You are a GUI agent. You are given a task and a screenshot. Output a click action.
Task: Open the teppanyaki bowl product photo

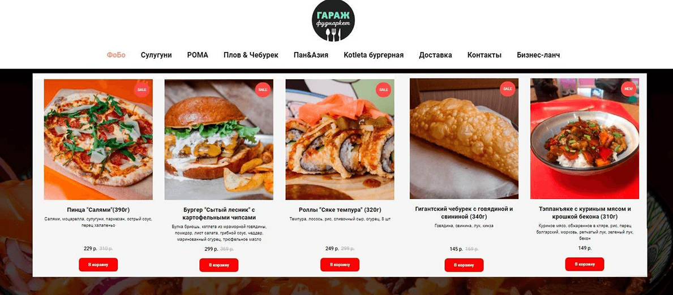(x=584, y=138)
